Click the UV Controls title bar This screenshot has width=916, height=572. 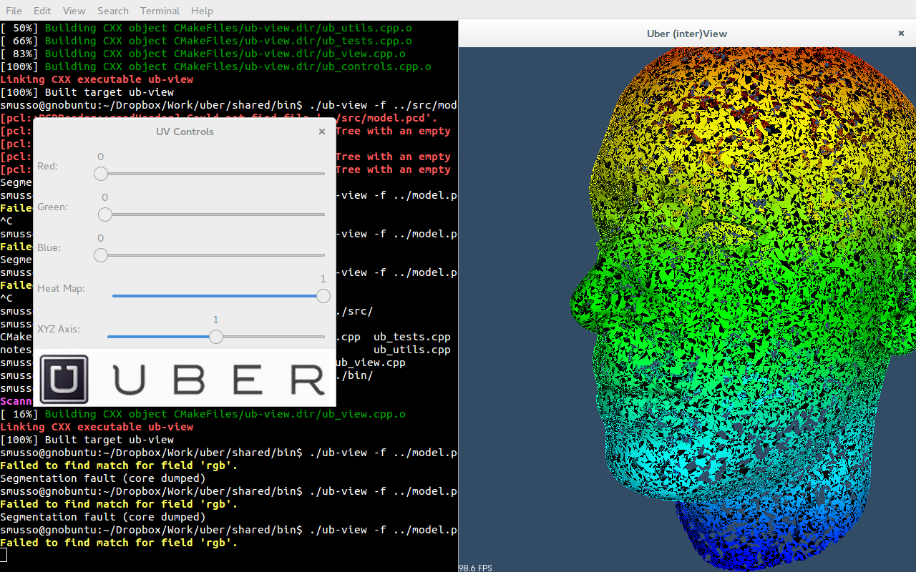pos(185,132)
